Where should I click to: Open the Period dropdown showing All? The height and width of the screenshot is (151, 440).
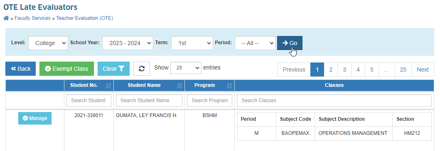tap(256, 43)
